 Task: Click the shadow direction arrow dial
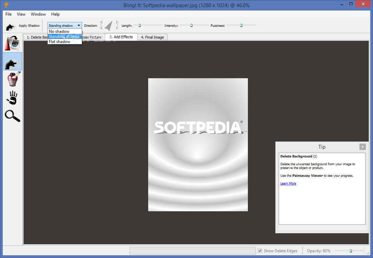point(110,26)
